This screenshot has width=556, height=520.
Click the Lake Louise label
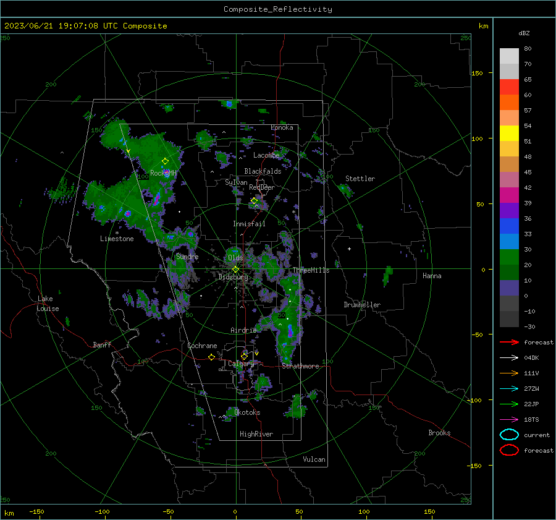pyautogui.click(x=48, y=304)
